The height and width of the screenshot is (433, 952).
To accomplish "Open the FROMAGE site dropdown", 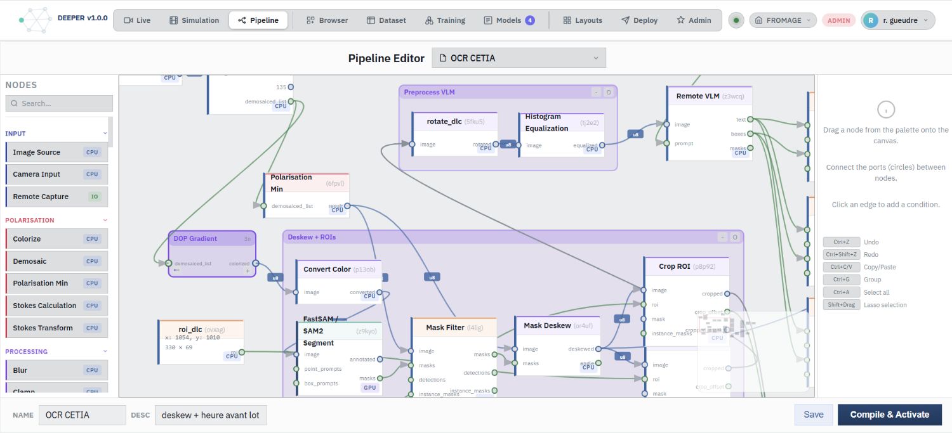I will (783, 20).
